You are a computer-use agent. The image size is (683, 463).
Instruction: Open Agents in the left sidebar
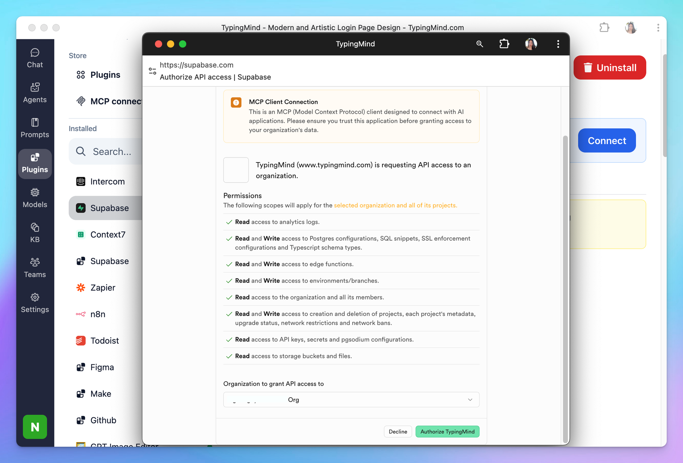tap(35, 93)
